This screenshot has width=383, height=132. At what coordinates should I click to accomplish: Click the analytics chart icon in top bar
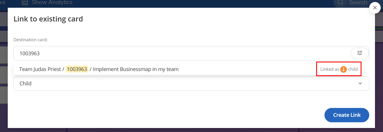tap(25, 3)
